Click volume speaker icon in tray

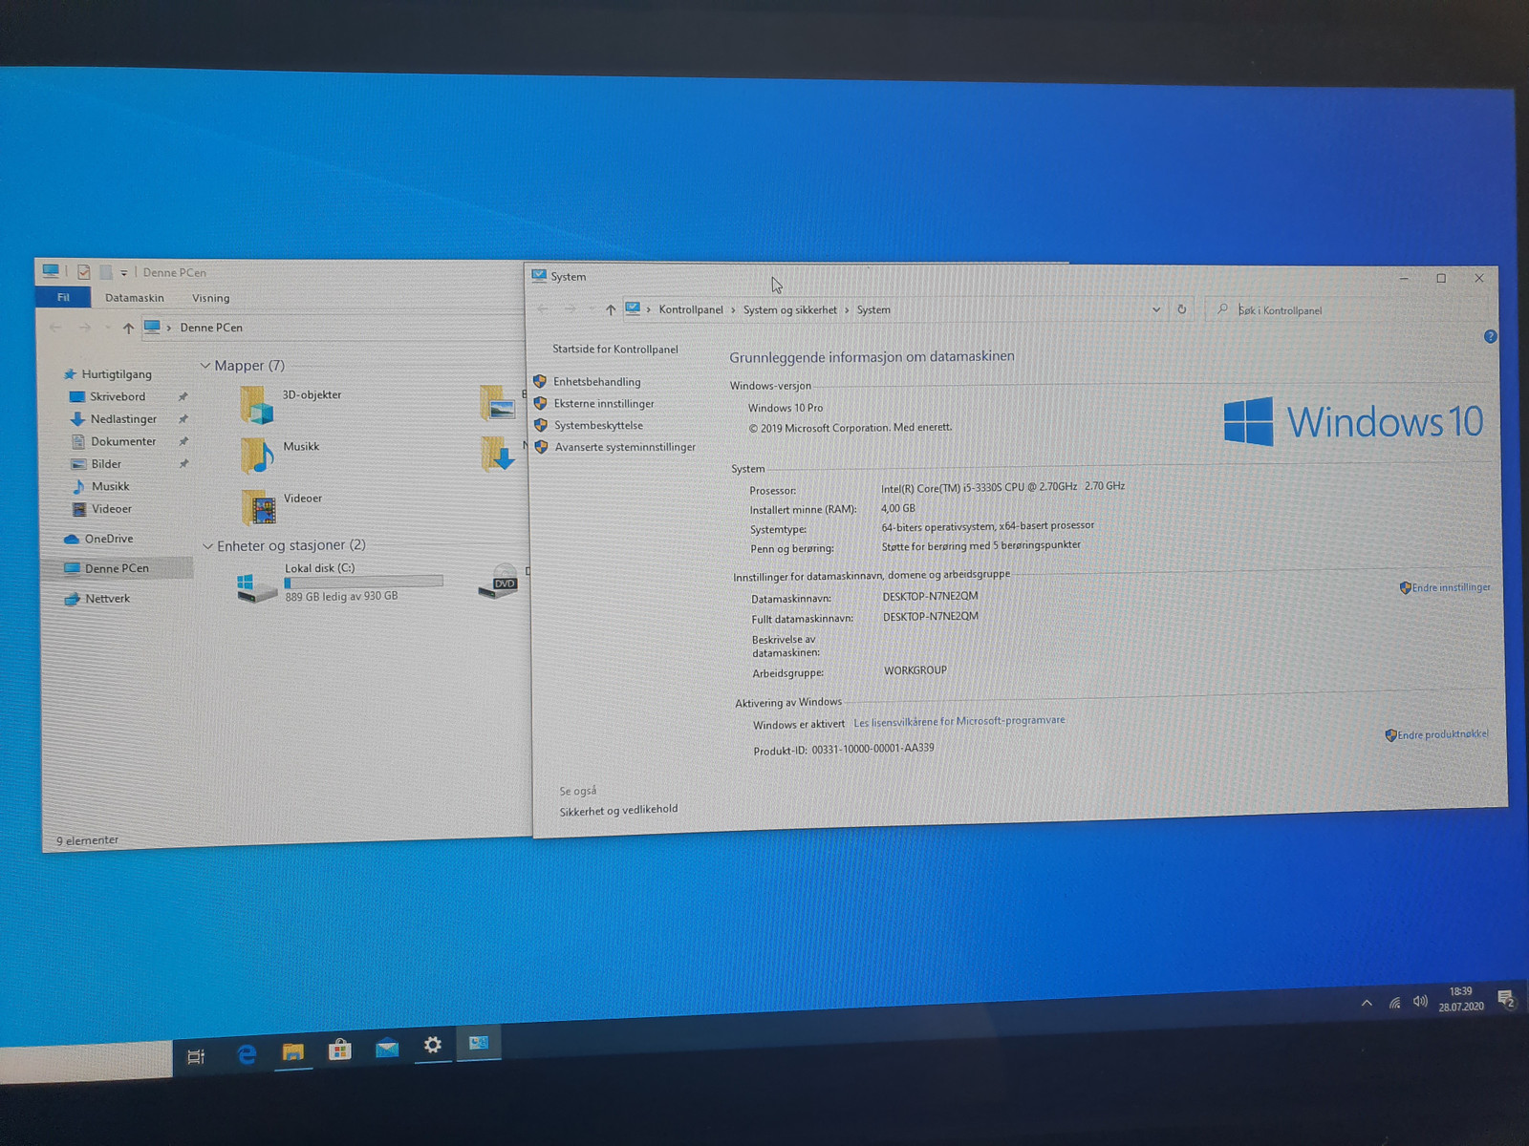[1420, 1002]
